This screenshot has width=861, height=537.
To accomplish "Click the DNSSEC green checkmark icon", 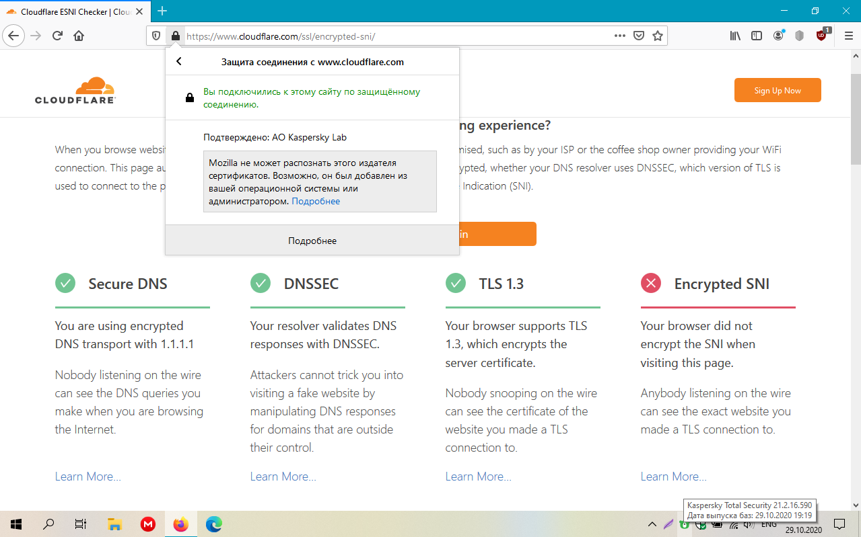I will (x=261, y=283).
